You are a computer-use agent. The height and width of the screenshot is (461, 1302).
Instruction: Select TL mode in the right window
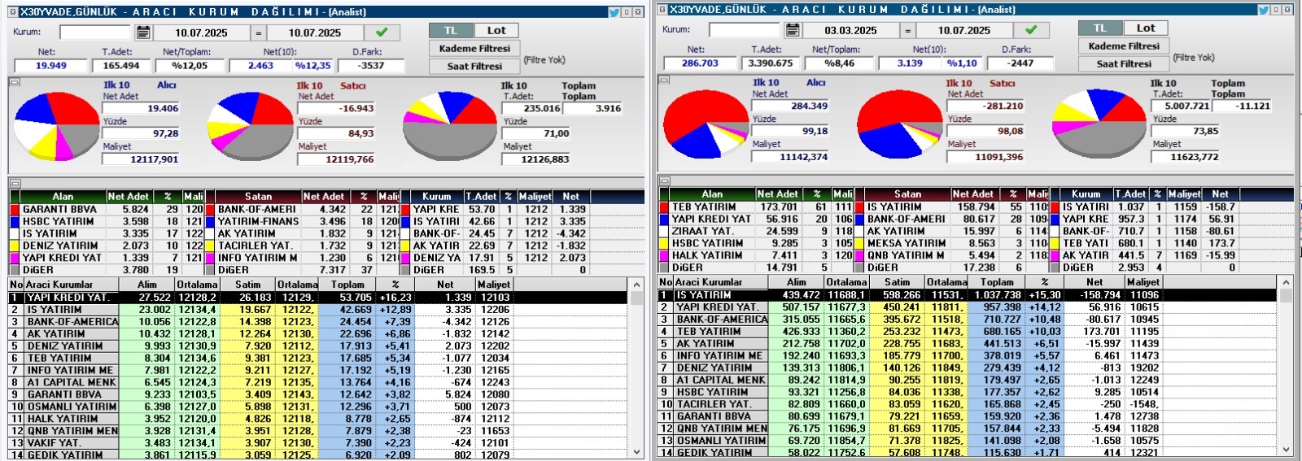1099,28
